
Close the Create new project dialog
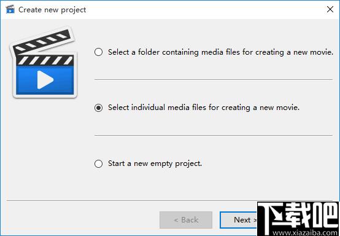pyautogui.click(x=330, y=9)
